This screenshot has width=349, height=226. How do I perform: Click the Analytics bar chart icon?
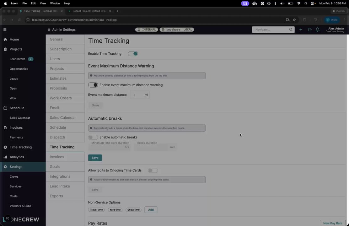point(5,157)
